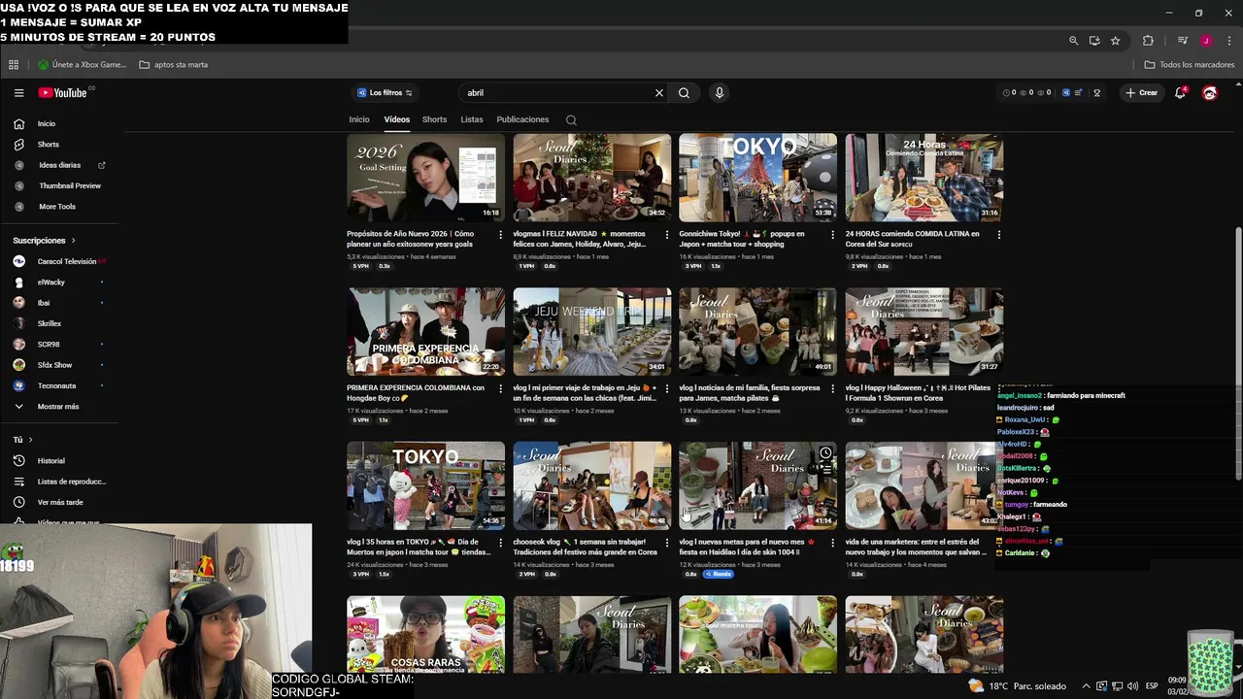The image size is (1243, 699).
Task: Select the Videos channel tab
Action: coord(396,119)
